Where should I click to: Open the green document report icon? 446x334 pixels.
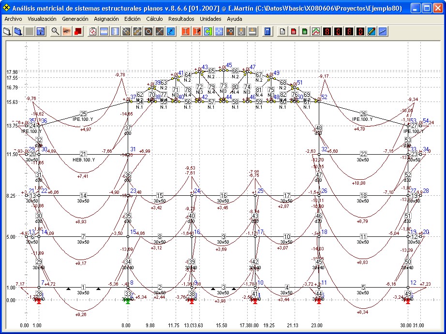coord(304,32)
